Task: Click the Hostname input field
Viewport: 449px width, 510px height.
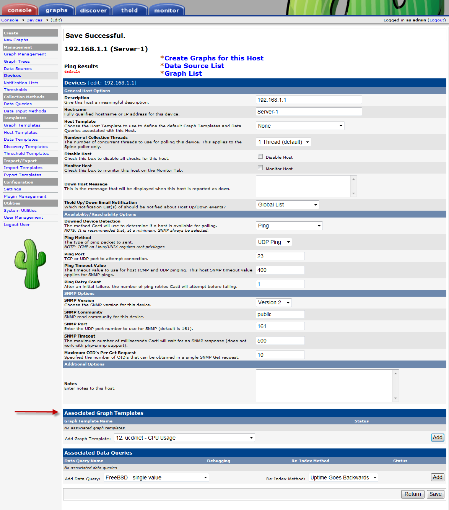Action: (x=309, y=112)
